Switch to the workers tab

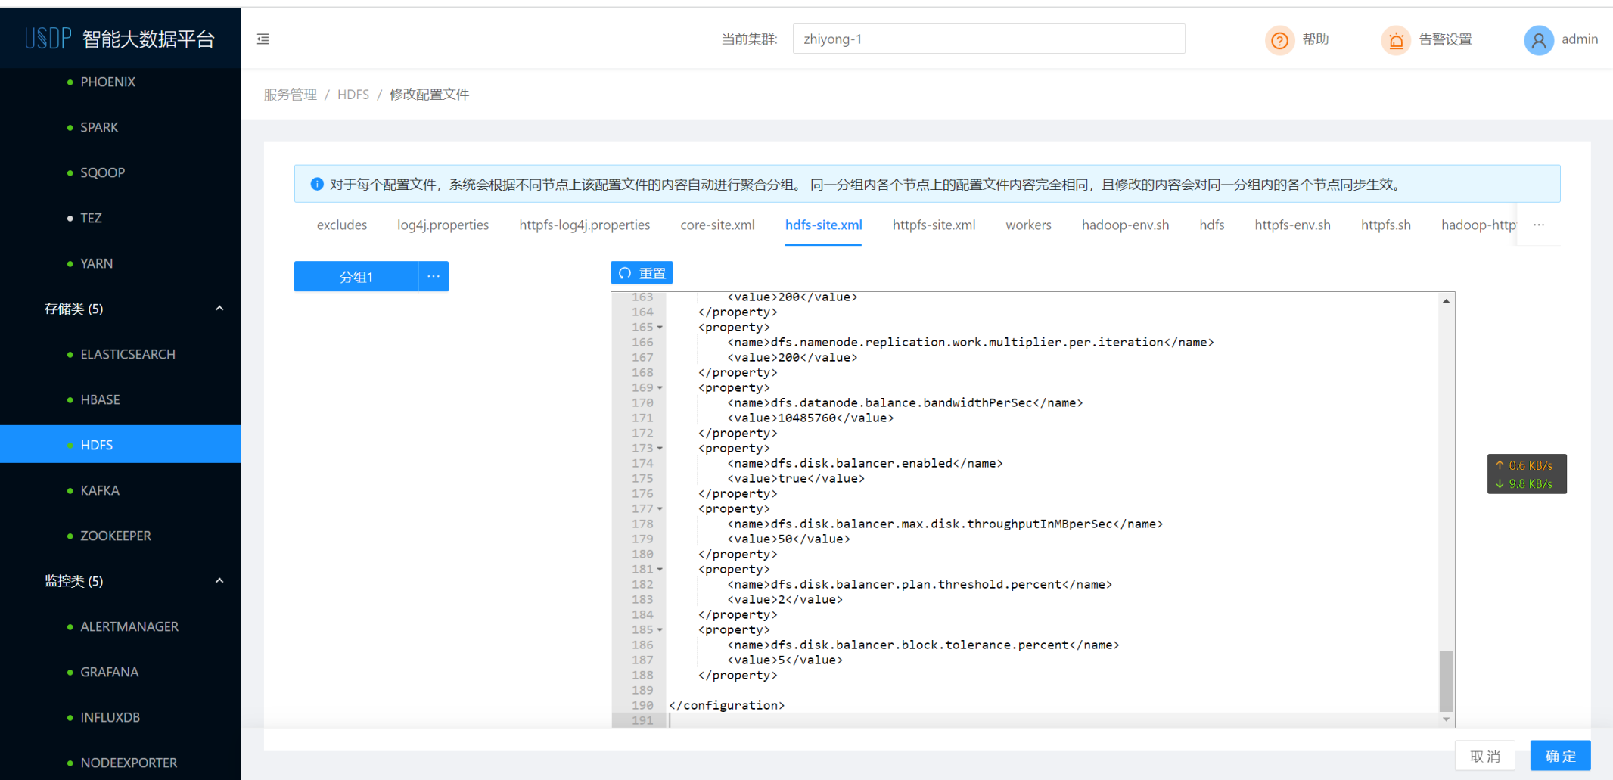point(1028,225)
